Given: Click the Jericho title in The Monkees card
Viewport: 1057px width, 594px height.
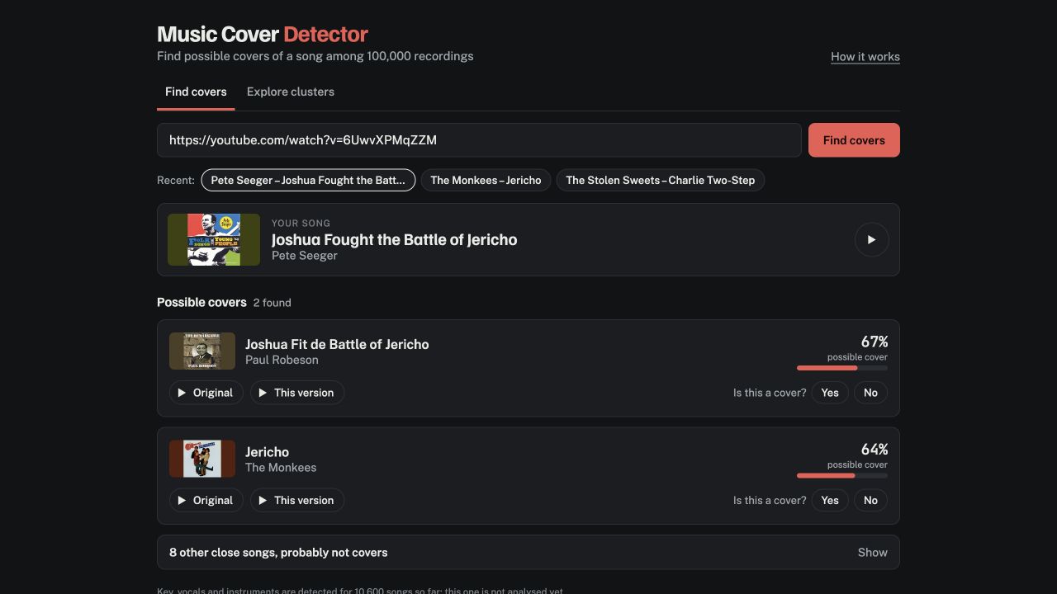Looking at the screenshot, I should tap(267, 452).
